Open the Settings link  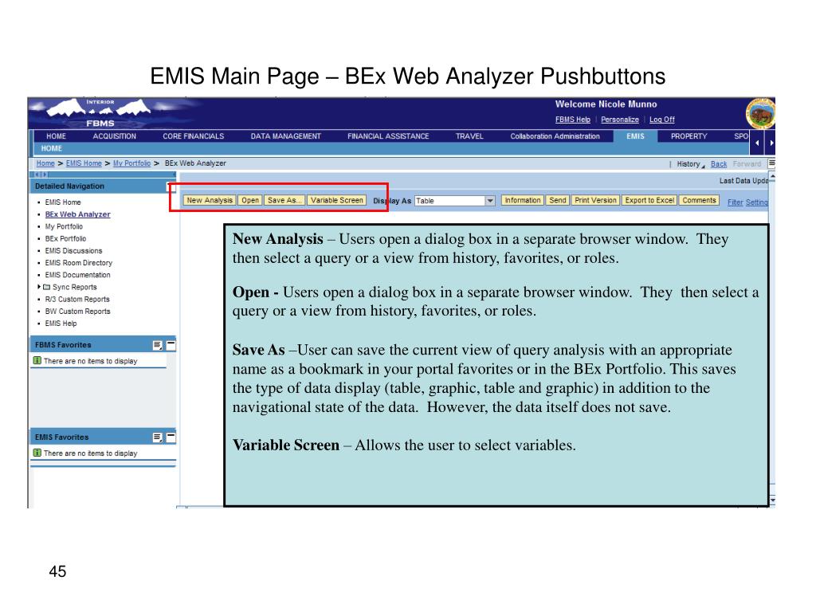[x=757, y=202]
